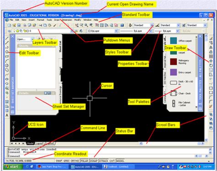Toggle MODEL space button in status bar

pos(120,161)
